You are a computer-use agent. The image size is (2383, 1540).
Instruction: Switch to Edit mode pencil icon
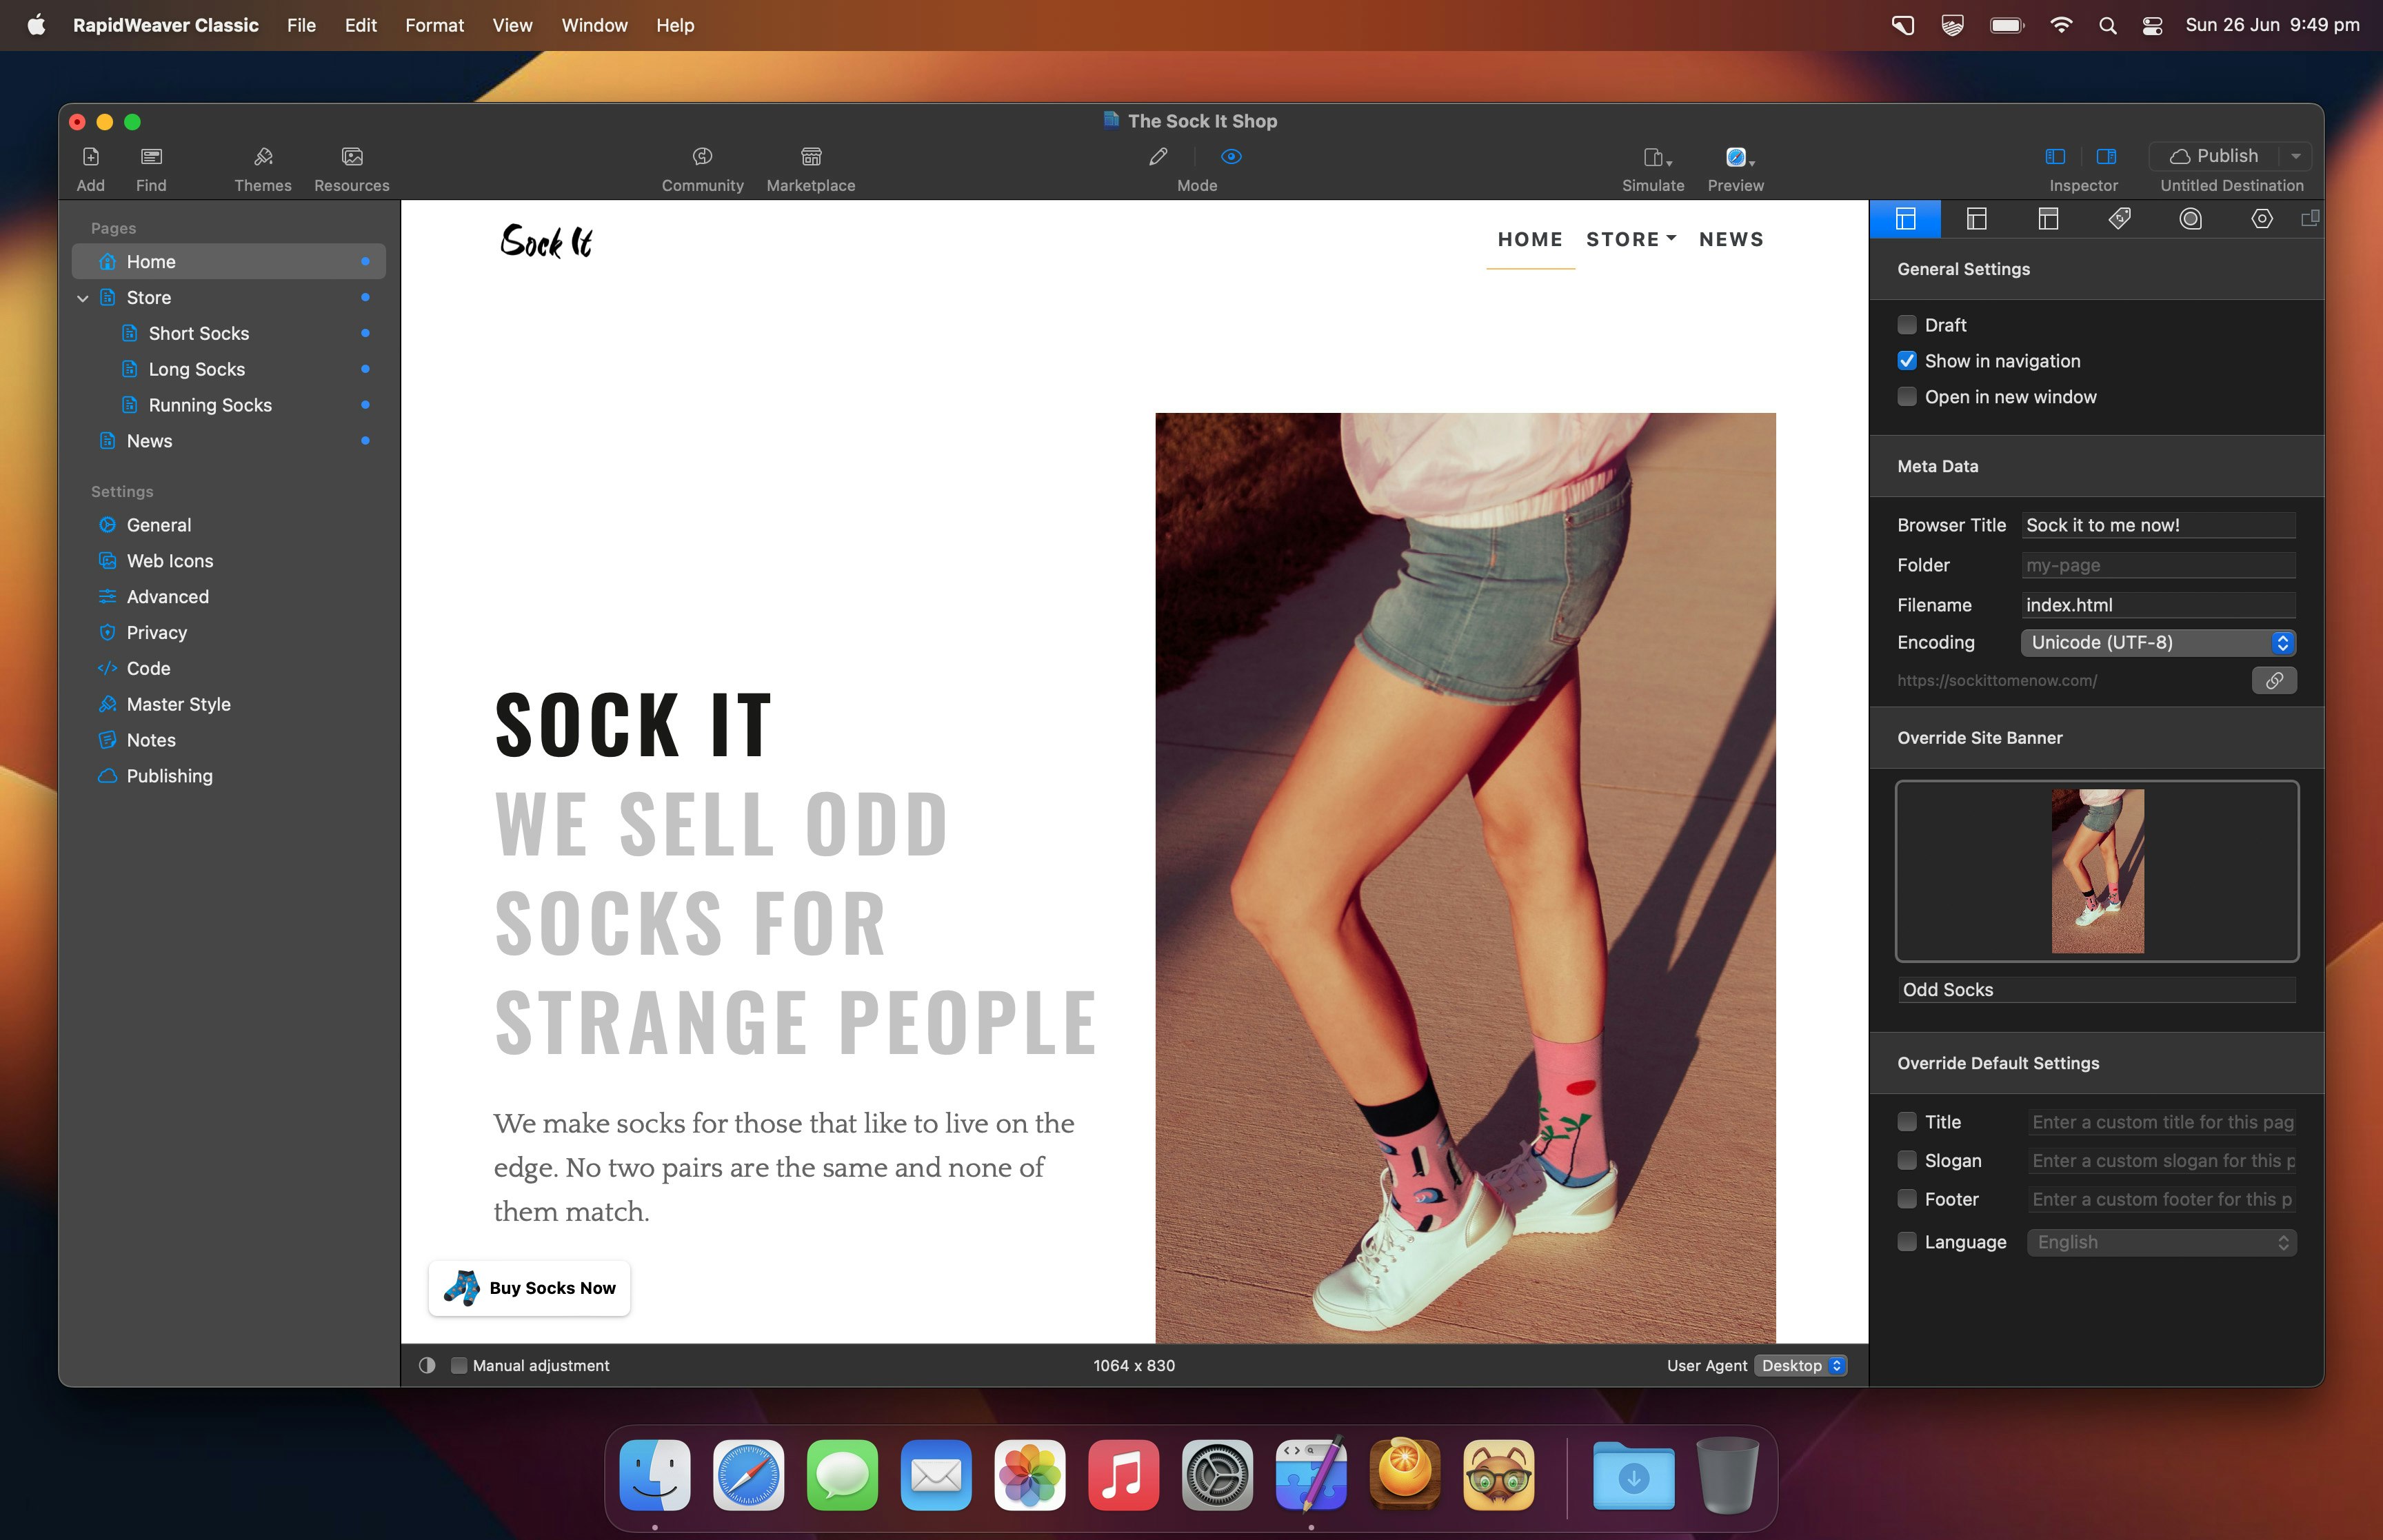(x=1158, y=157)
